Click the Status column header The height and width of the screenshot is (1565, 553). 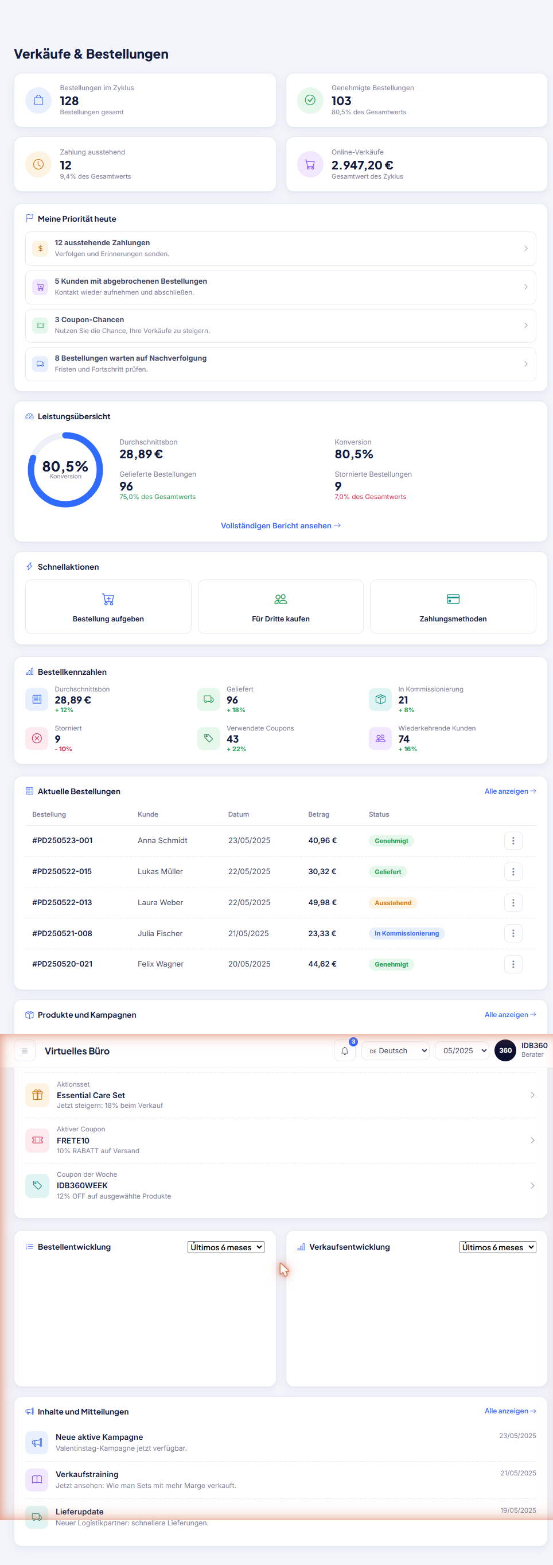pos(379,814)
